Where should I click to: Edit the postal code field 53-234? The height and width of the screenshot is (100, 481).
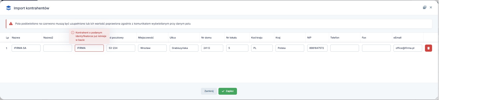[121, 48]
